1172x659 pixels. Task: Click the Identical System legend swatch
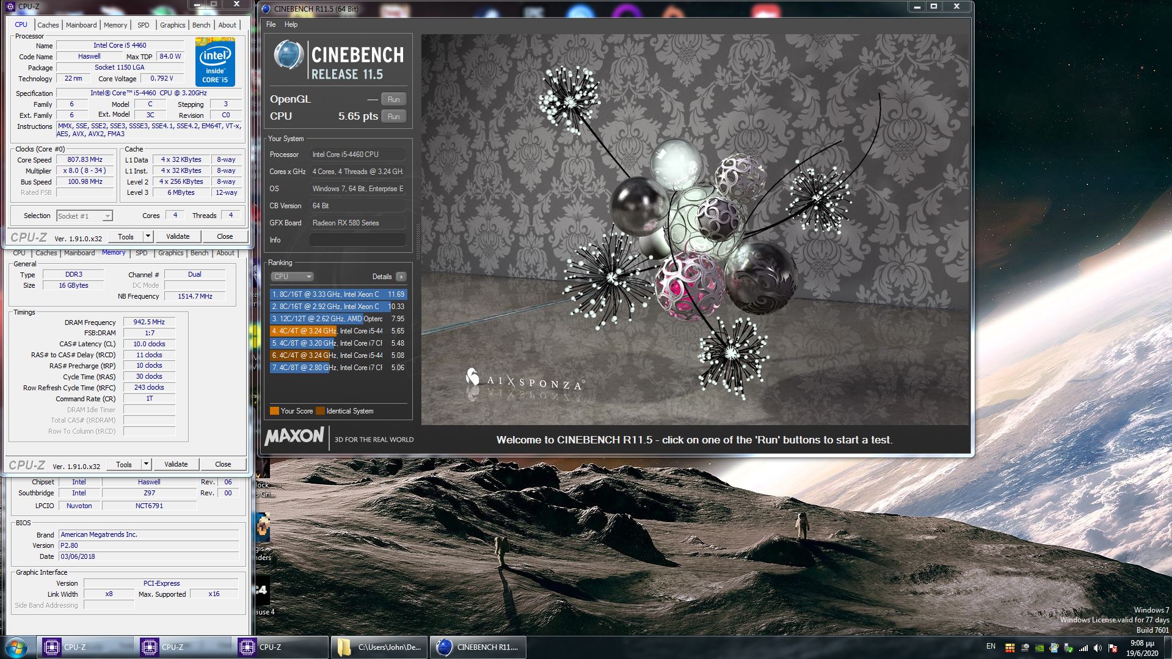pos(320,411)
